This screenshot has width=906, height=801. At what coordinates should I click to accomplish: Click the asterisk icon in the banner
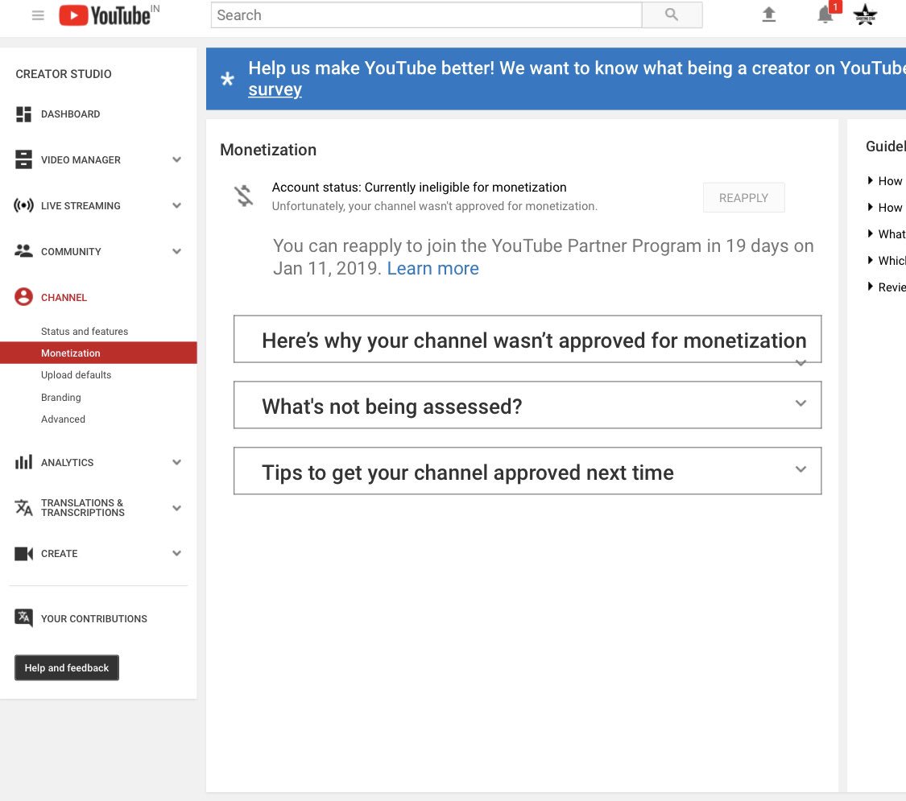coord(228,79)
